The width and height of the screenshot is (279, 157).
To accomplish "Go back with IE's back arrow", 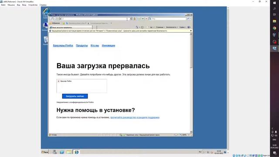I will [51, 19].
